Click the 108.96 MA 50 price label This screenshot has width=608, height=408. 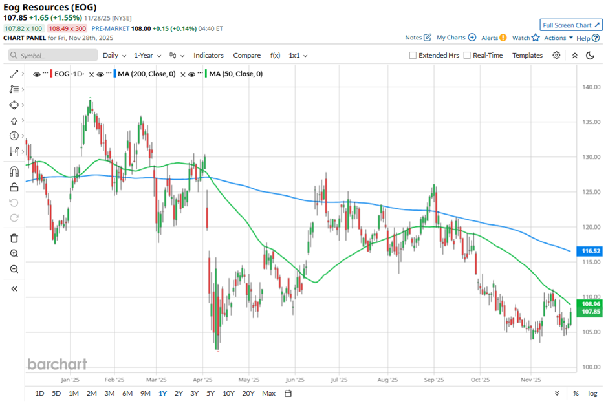click(x=589, y=304)
